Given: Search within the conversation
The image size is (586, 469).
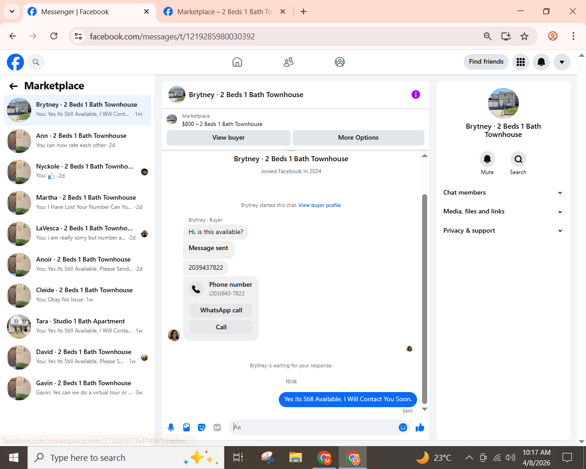Looking at the screenshot, I should click(518, 159).
